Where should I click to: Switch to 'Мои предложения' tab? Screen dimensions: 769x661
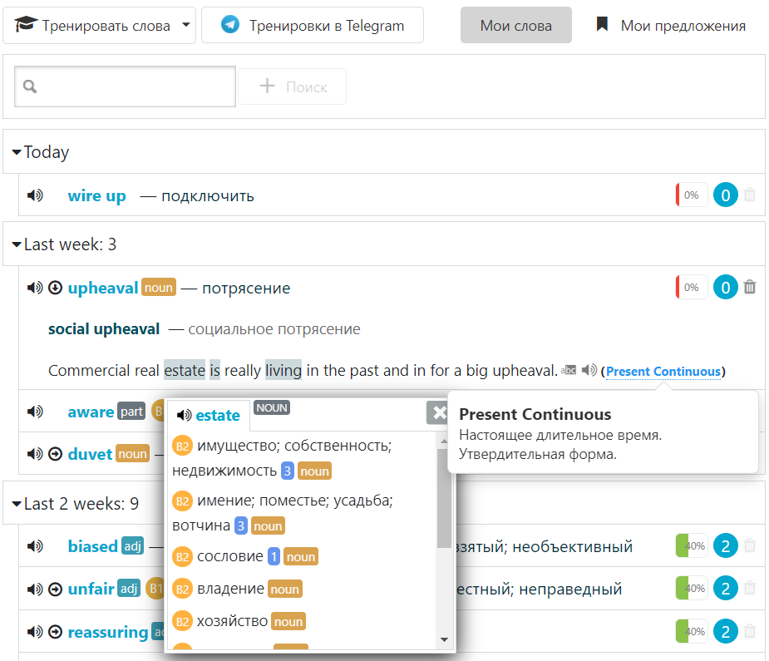[x=671, y=26]
